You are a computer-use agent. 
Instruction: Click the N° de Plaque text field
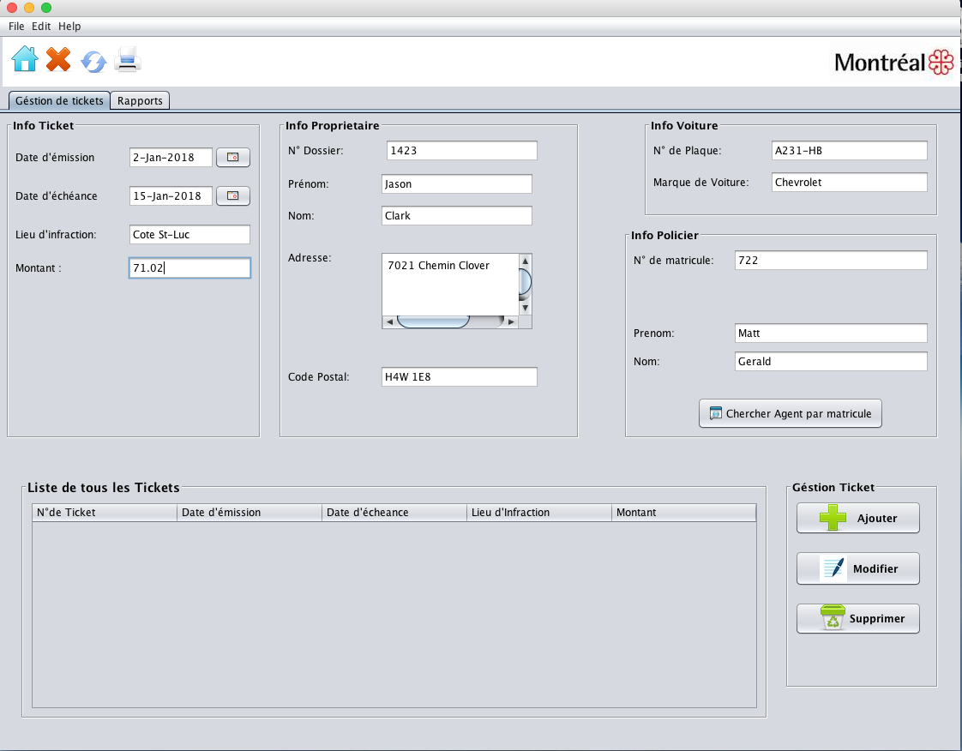(x=848, y=151)
